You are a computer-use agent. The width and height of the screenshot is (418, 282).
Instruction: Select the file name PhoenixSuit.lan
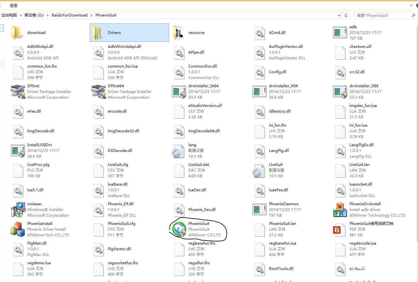(283, 224)
